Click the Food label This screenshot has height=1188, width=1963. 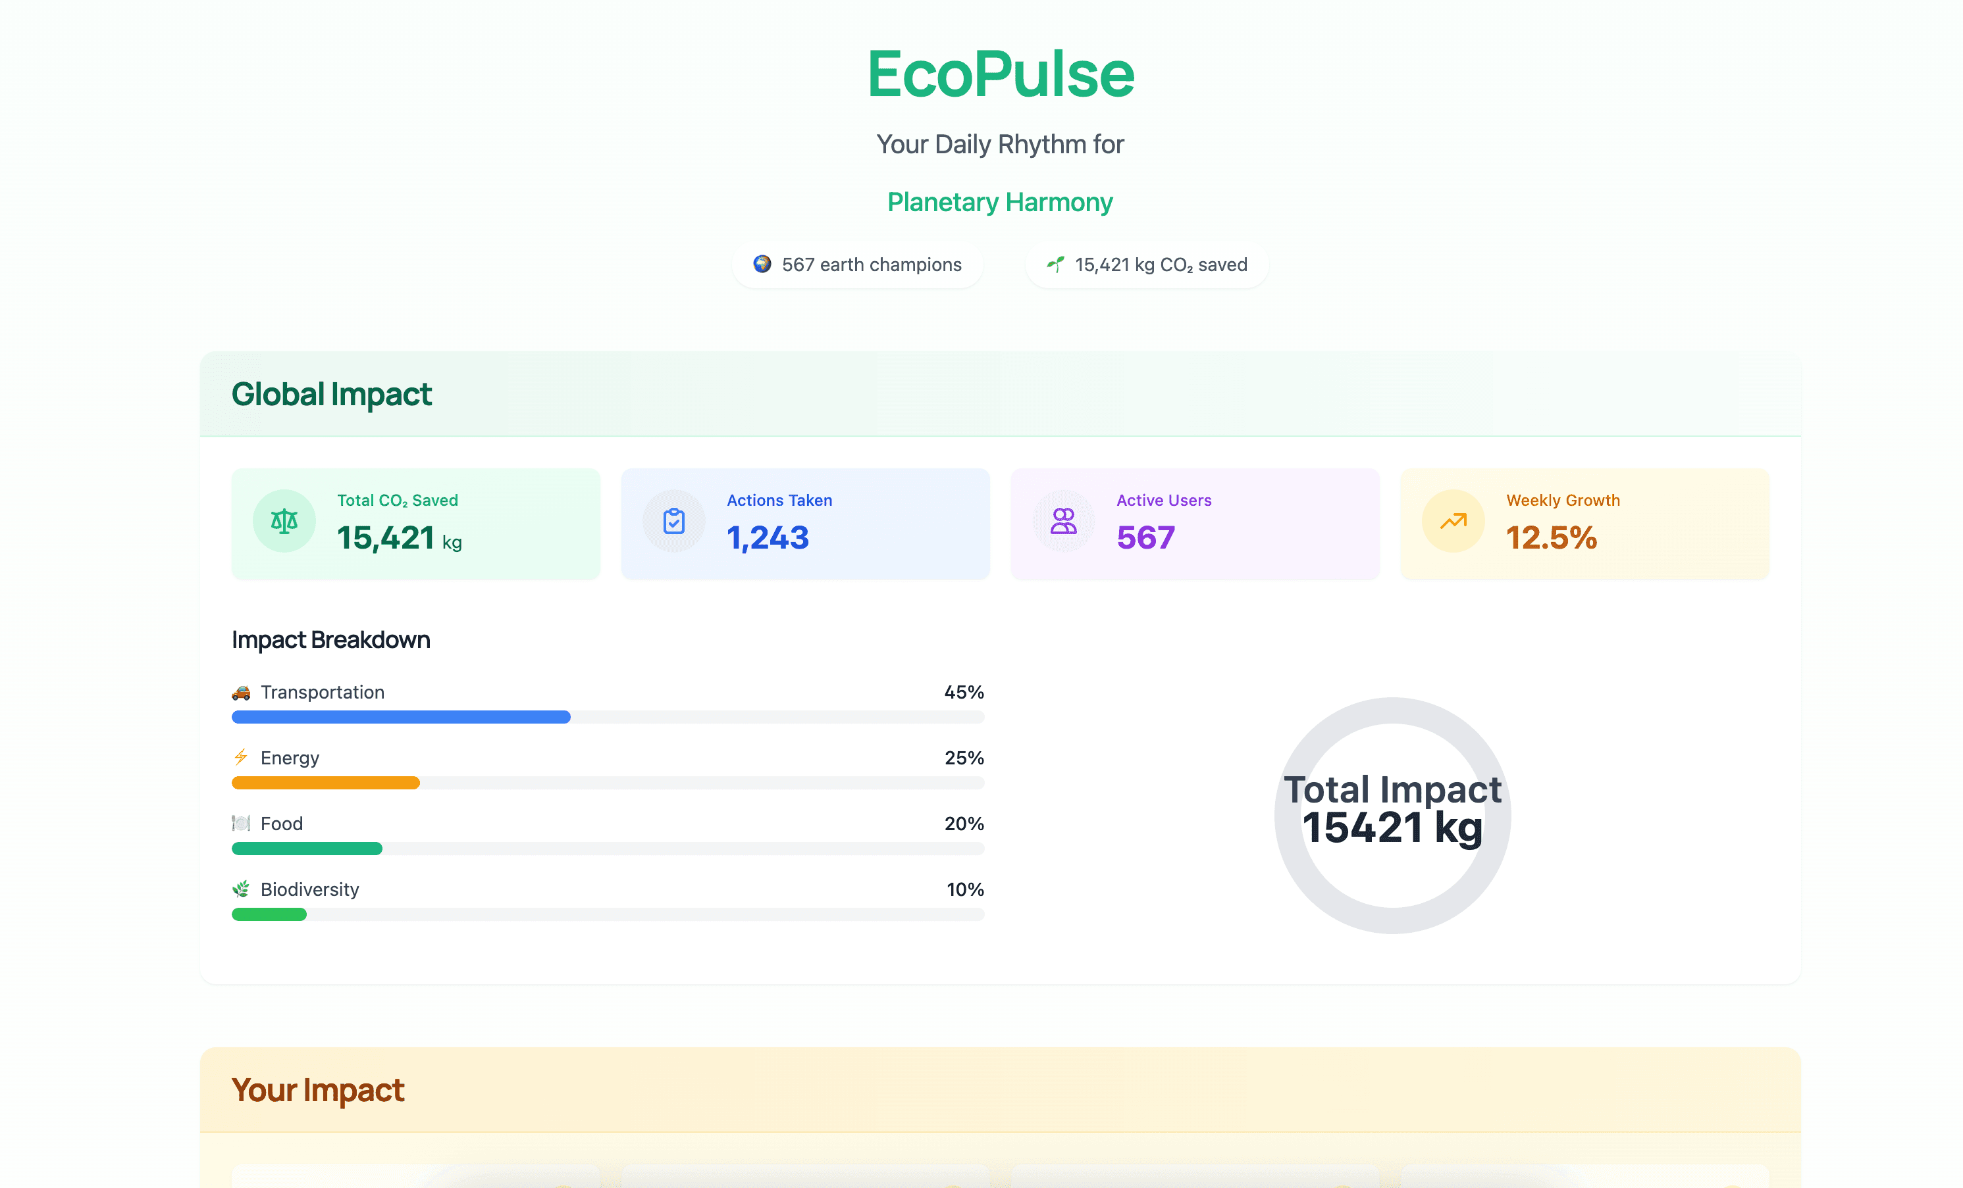281,824
